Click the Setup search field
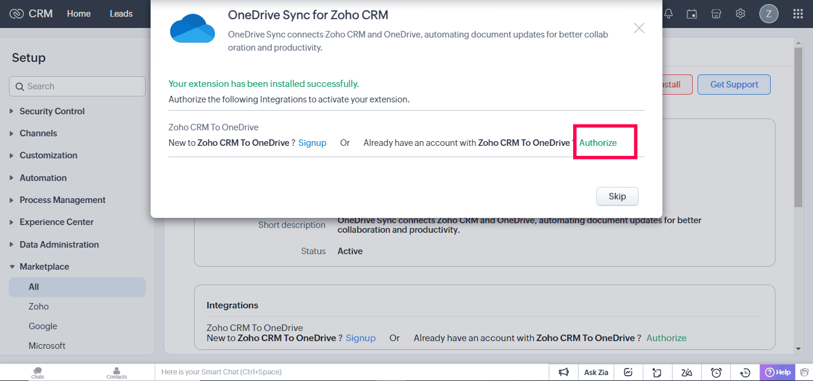The image size is (813, 381). (x=77, y=86)
